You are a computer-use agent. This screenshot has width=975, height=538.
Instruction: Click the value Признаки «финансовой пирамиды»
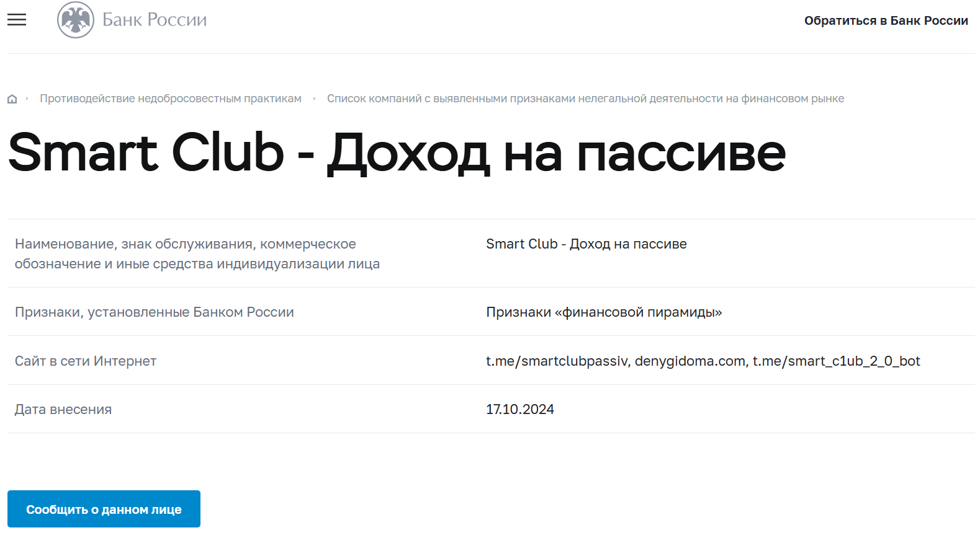(x=604, y=312)
